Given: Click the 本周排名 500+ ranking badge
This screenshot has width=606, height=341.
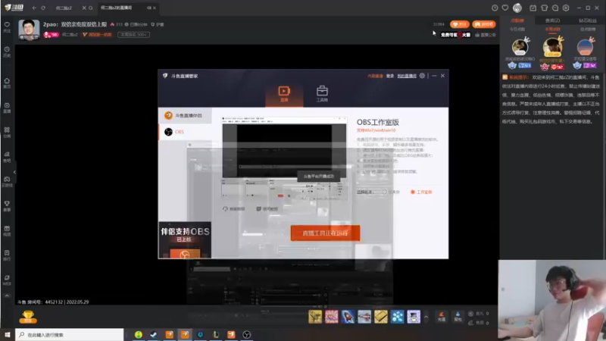Looking at the screenshot, I should tap(133, 35).
